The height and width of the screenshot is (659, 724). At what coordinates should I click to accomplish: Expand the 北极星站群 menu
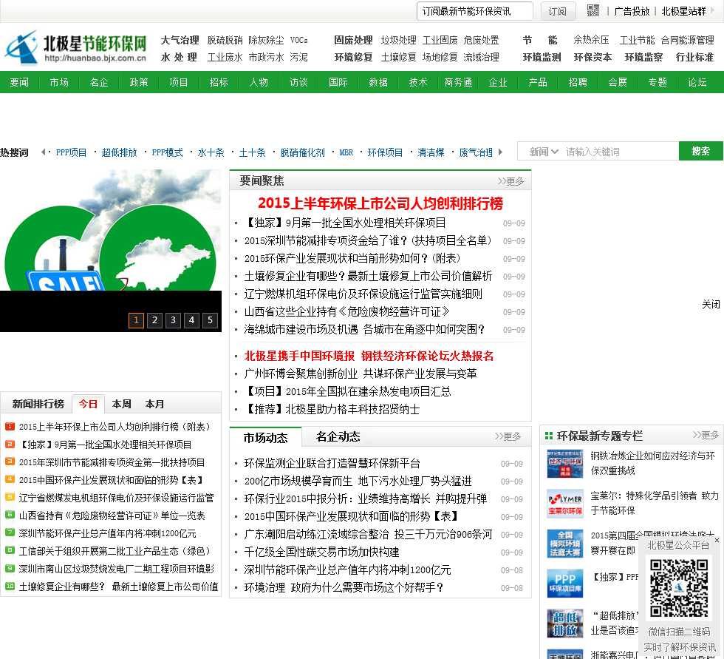(x=688, y=11)
